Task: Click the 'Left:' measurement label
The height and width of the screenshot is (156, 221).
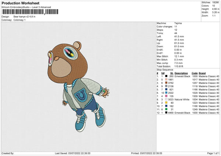Action: 159,36
